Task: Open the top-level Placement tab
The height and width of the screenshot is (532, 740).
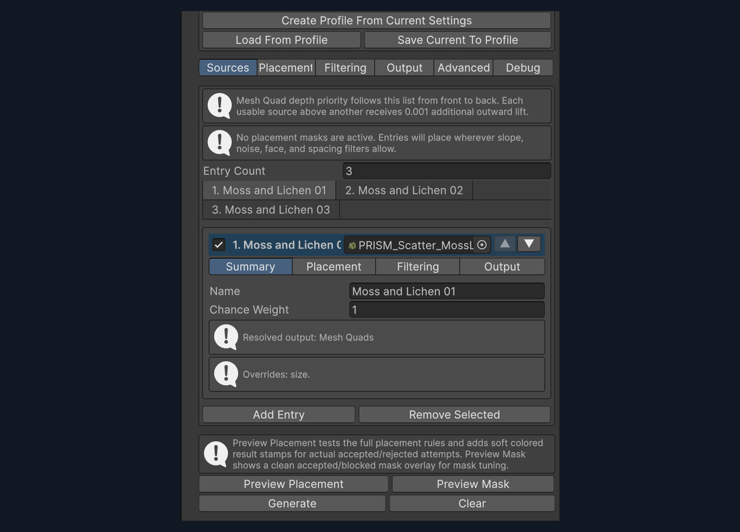Action: pos(286,68)
